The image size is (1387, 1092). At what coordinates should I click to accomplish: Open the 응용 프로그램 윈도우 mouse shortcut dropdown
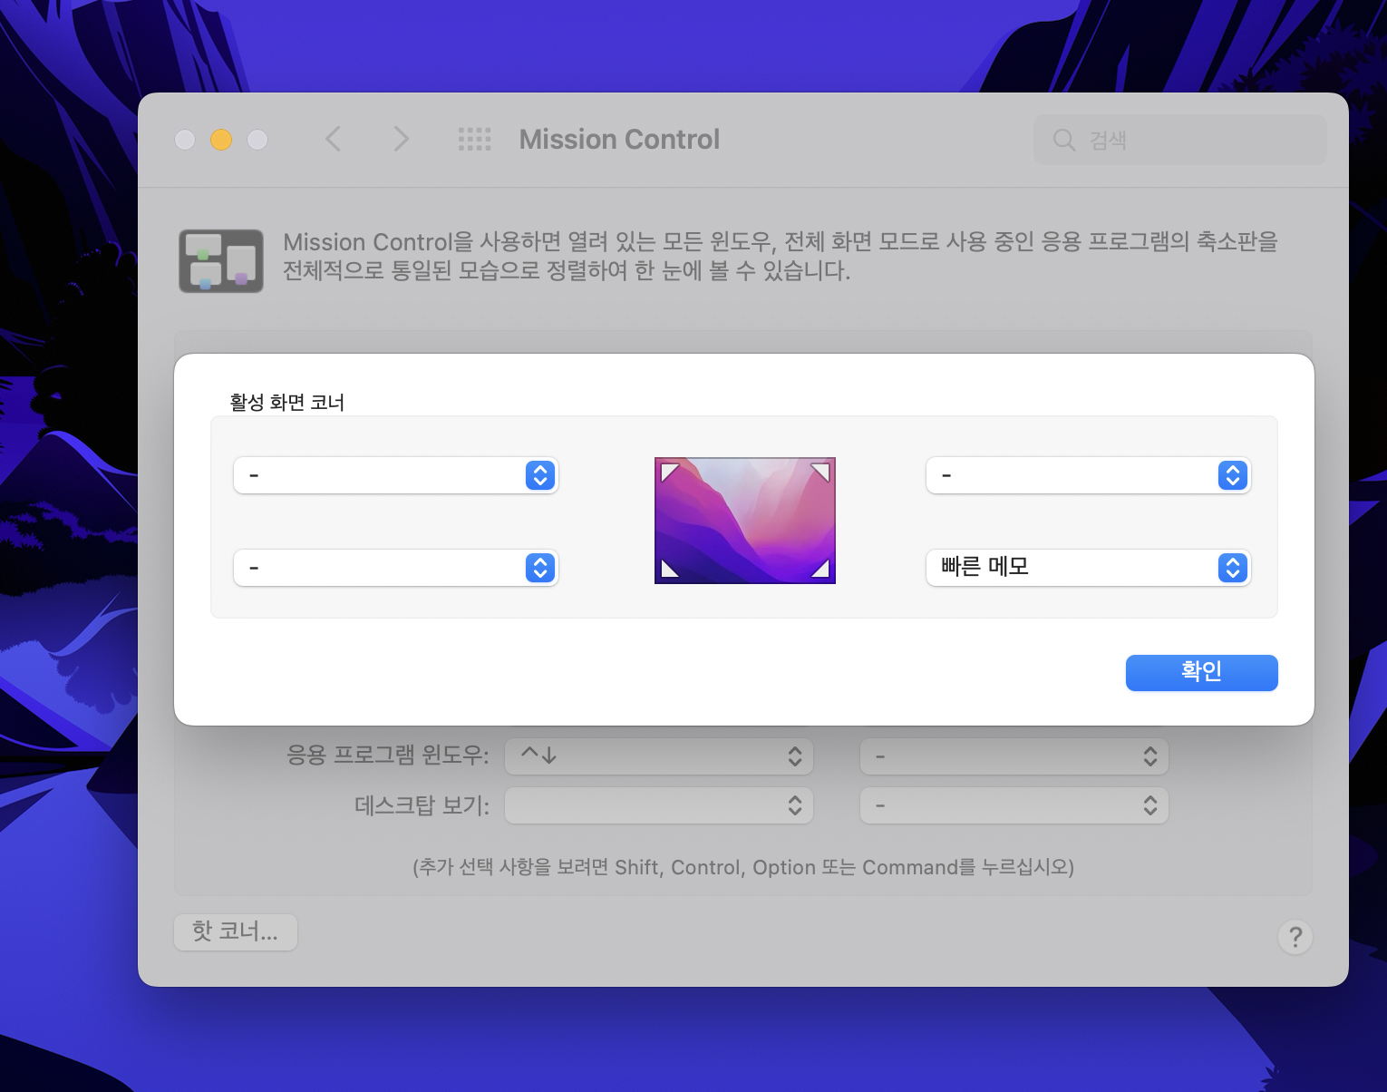(1014, 756)
